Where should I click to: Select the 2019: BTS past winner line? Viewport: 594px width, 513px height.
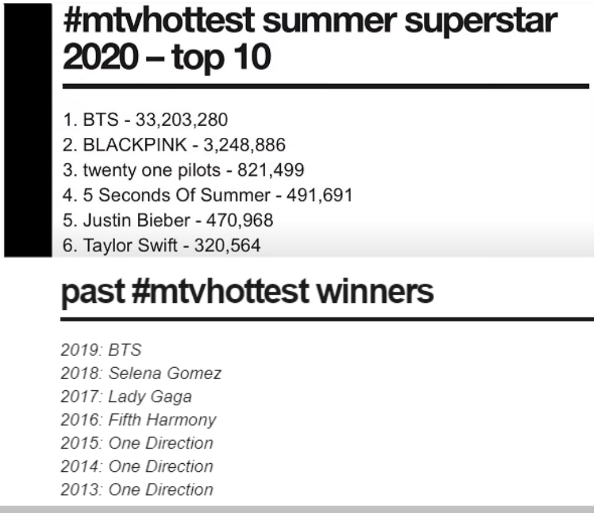click(101, 350)
